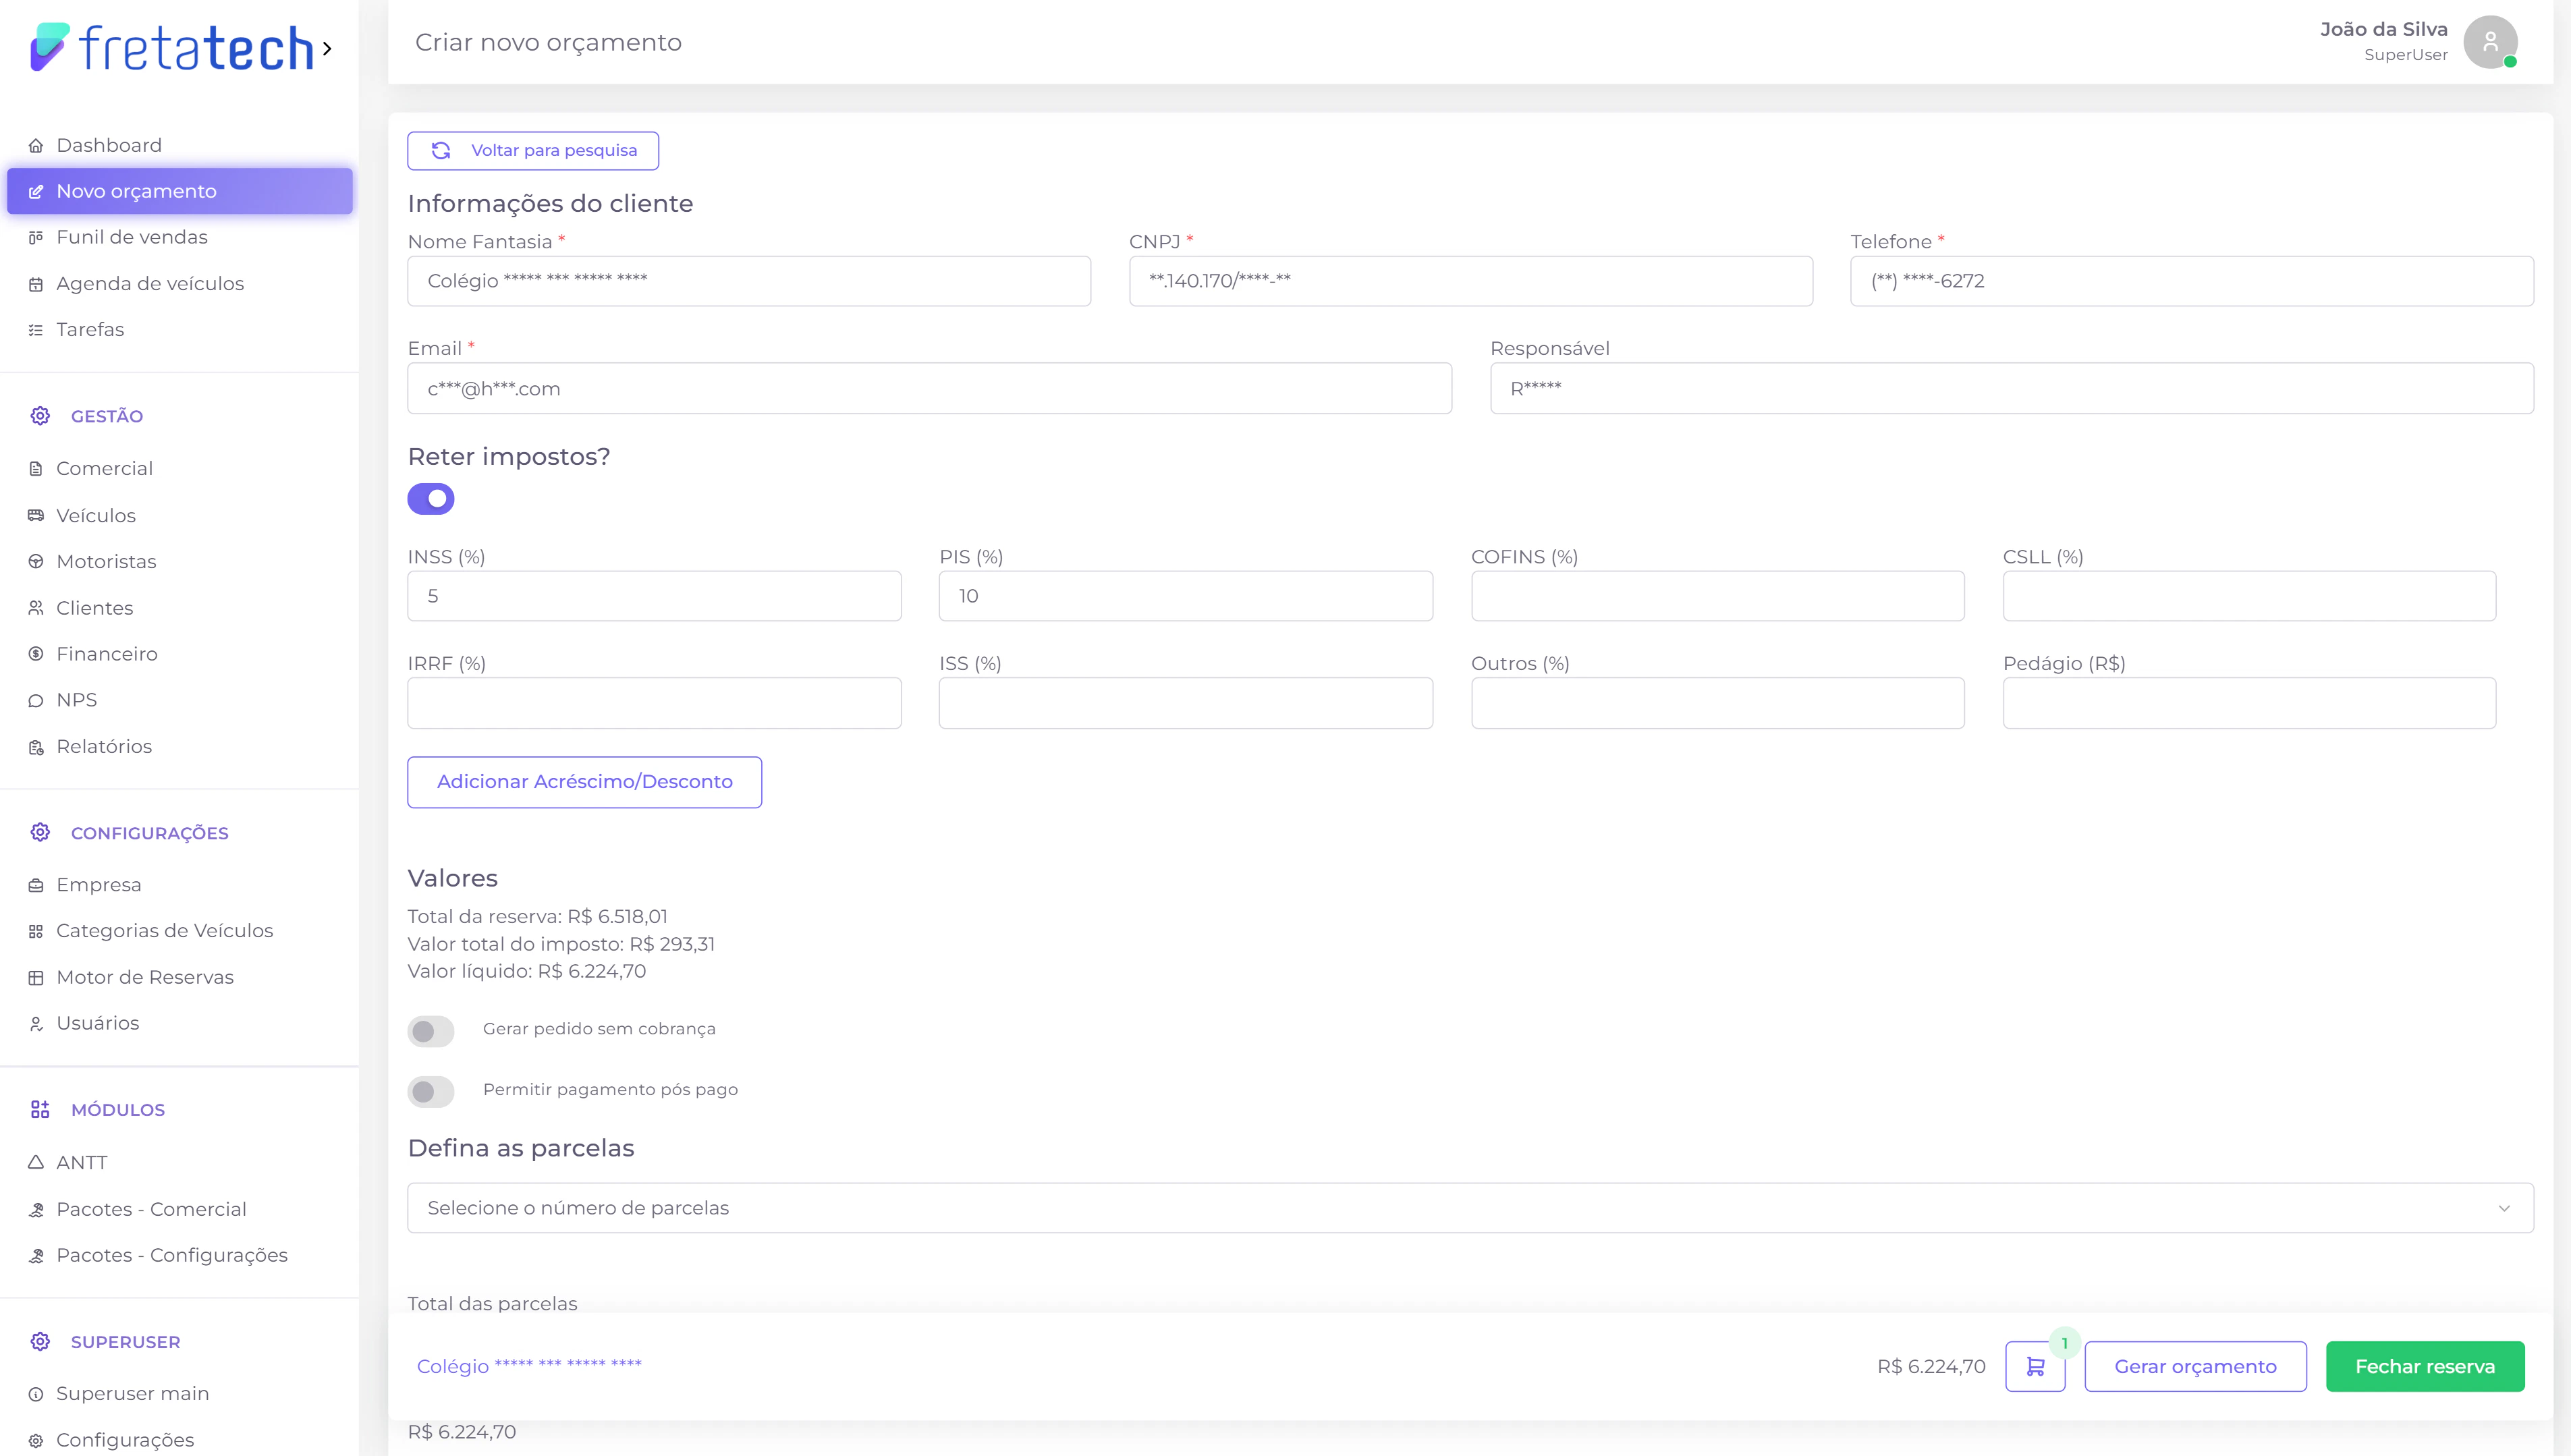Expand sidebar via chevron beside fretatech logo
The image size is (2571, 1456).
click(x=327, y=48)
